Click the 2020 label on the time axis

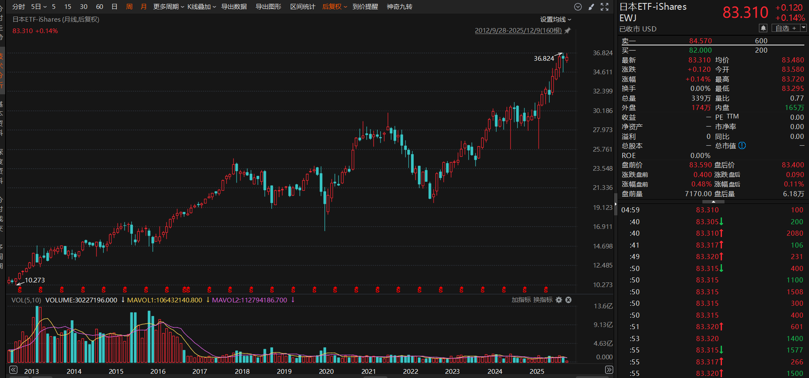(326, 371)
